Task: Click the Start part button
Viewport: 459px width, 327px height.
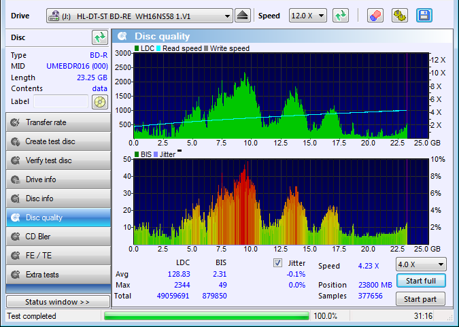Action: click(x=420, y=299)
